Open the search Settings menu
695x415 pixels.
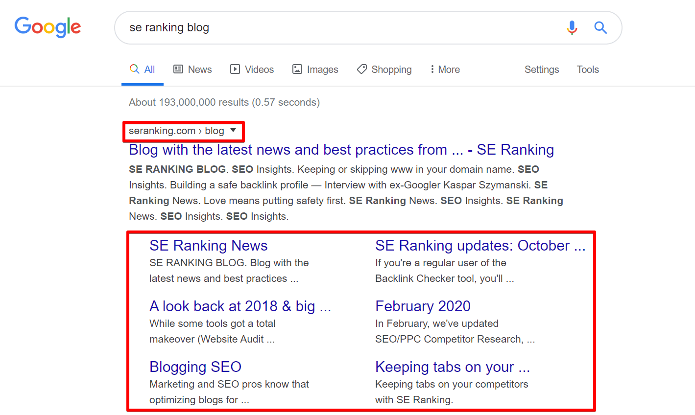542,69
